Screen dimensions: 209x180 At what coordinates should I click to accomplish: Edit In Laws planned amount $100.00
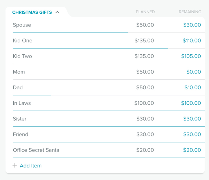tap(144, 103)
